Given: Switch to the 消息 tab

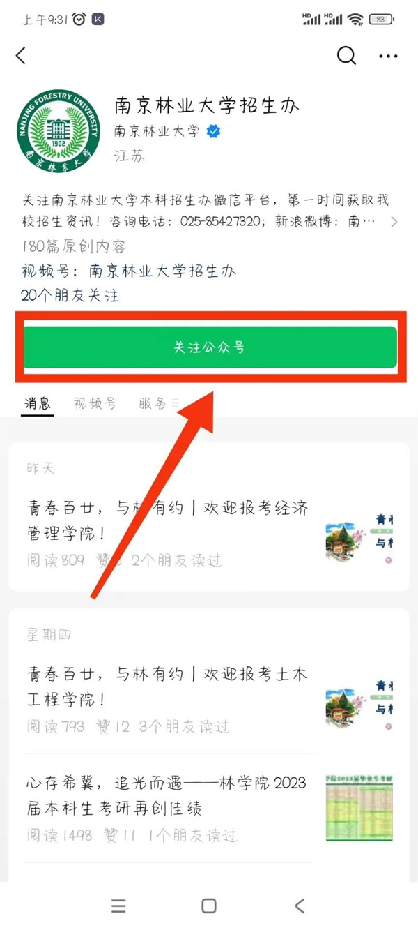Looking at the screenshot, I should tap(38, 403).
